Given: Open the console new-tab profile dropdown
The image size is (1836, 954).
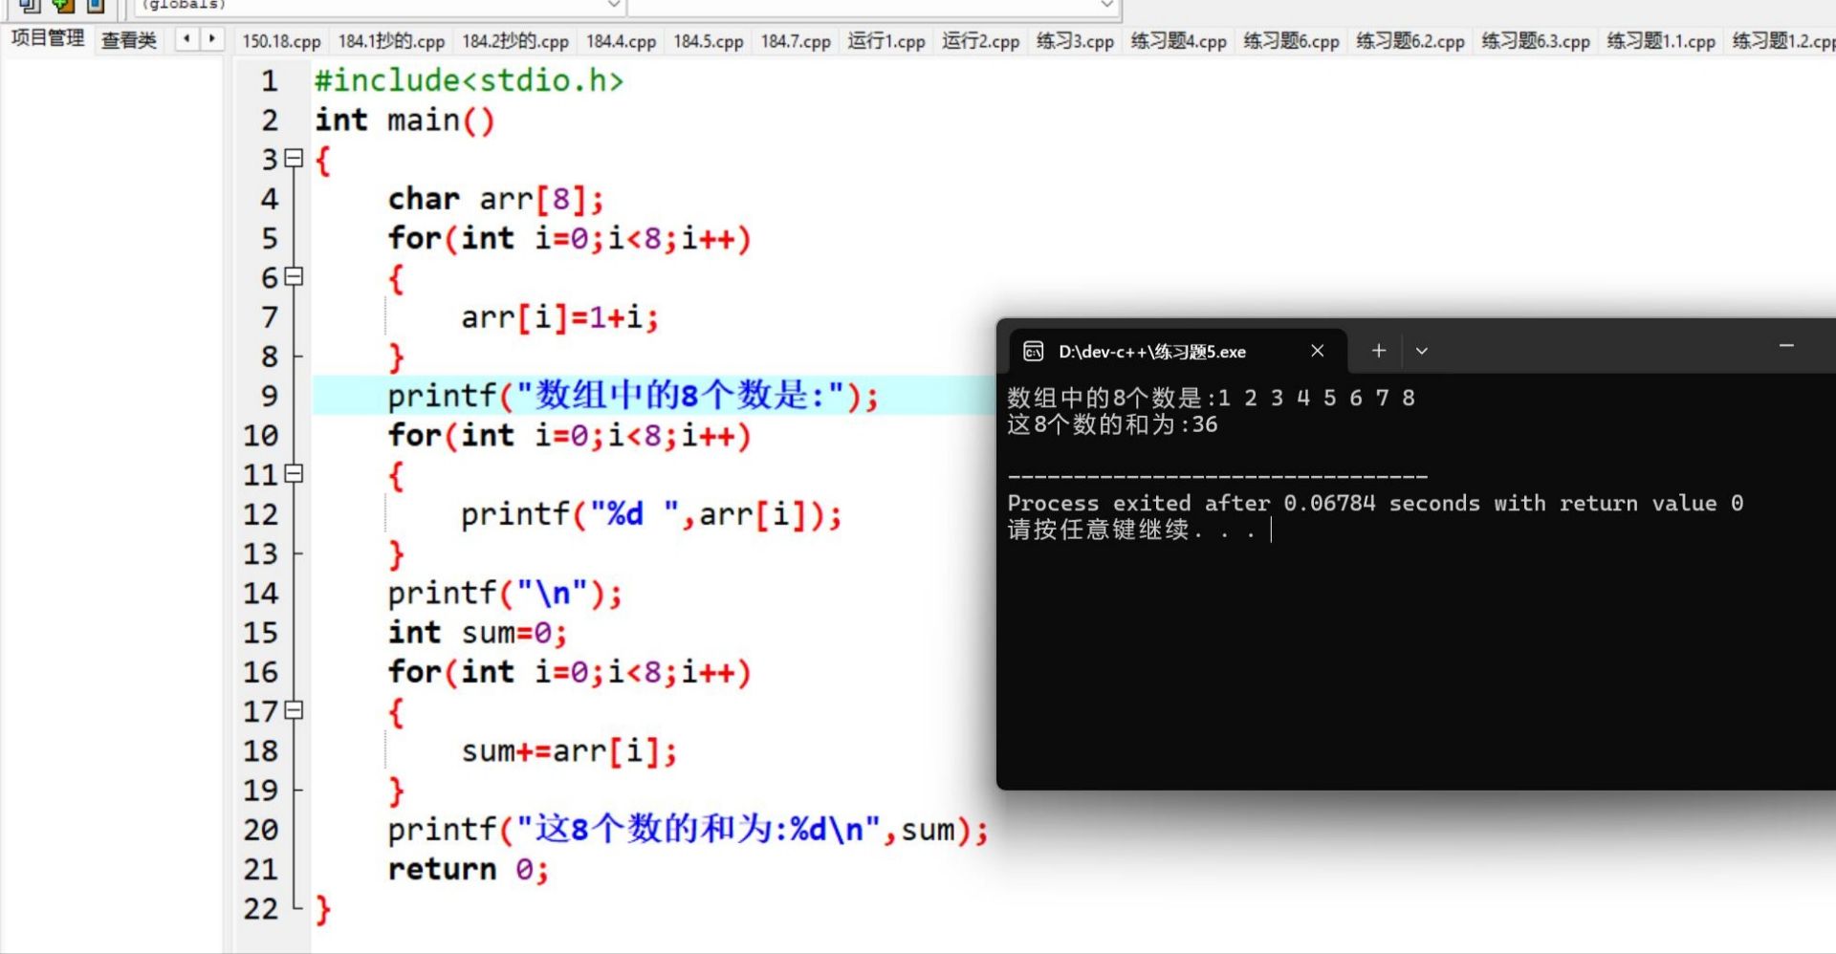Looking at the screenshot, I should [1422, 351].
